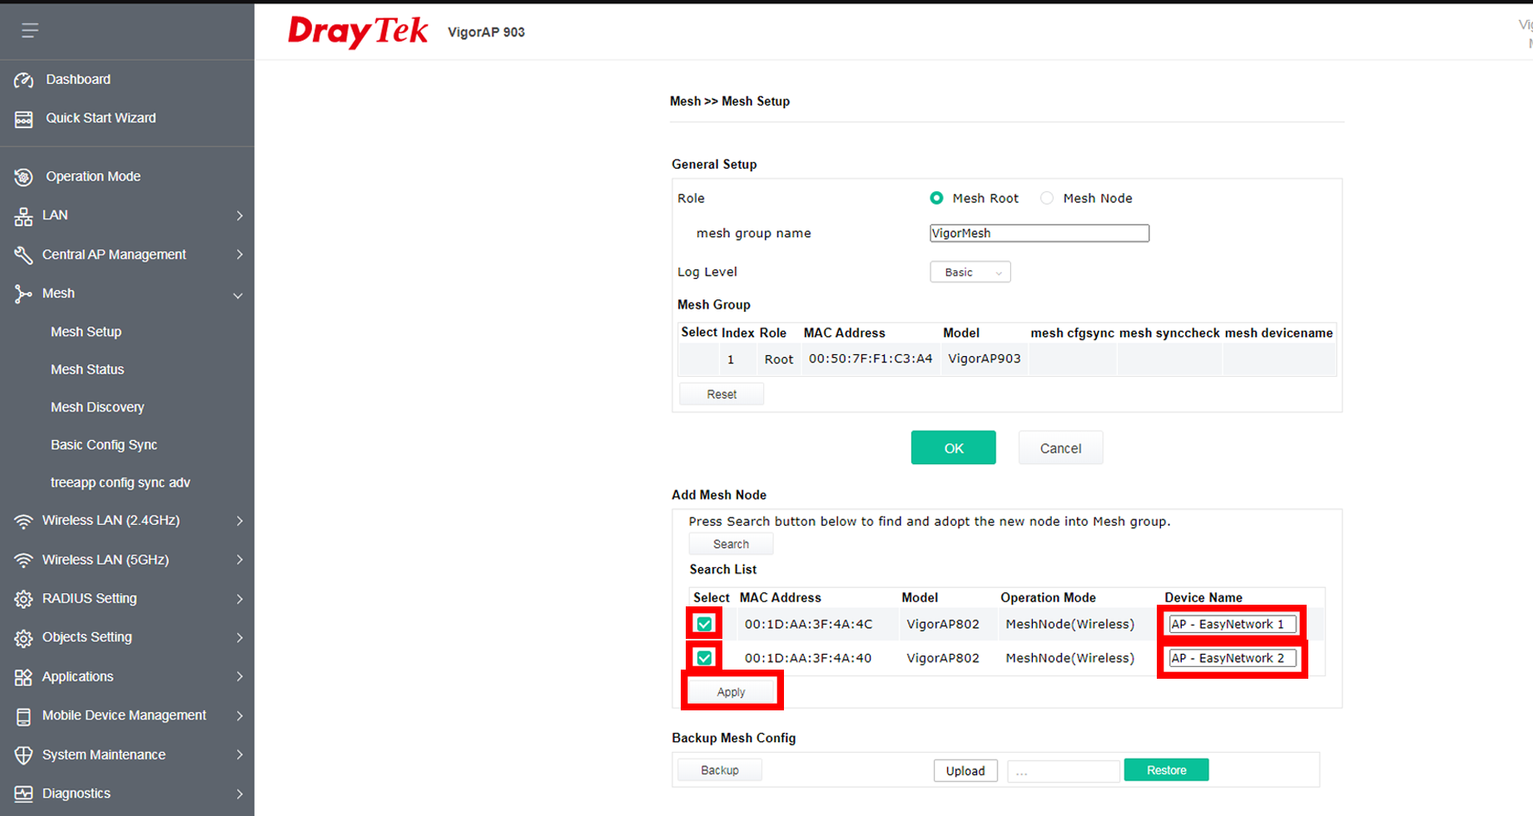Click the LAN network icon
The image size is (1533, 816).
[x=23, y=216]
